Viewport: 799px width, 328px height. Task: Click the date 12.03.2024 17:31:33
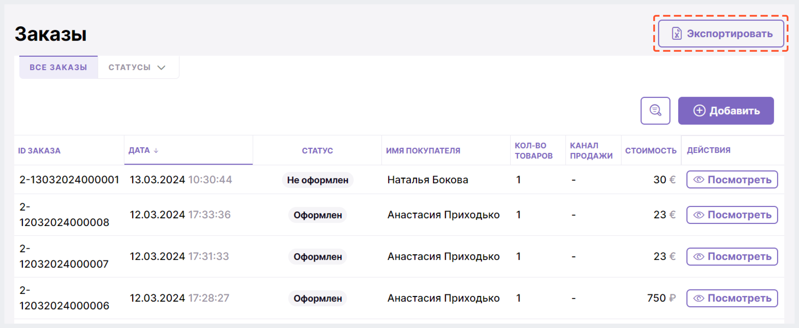179,256
